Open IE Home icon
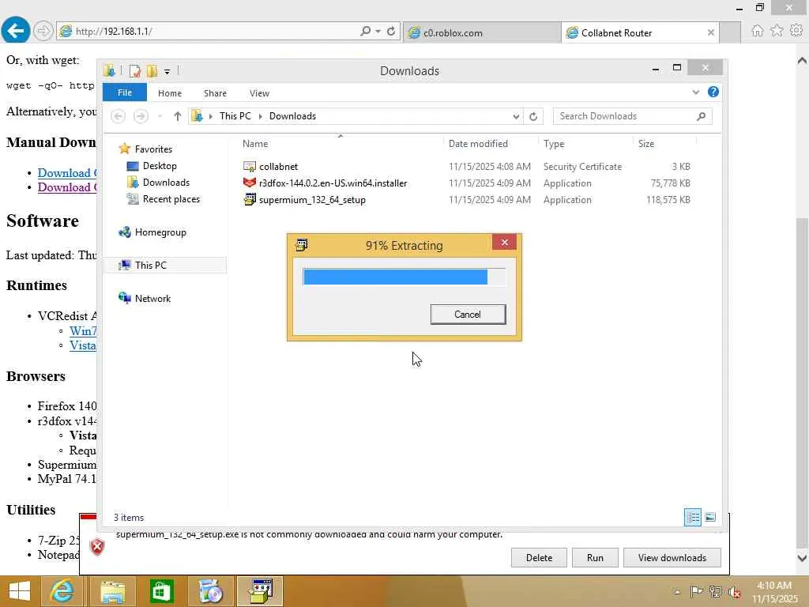This screenshot has height=607, width=809. pos(757,31)
